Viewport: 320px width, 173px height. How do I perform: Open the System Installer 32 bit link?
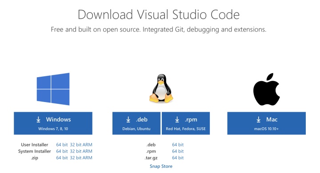click(76, 151)
